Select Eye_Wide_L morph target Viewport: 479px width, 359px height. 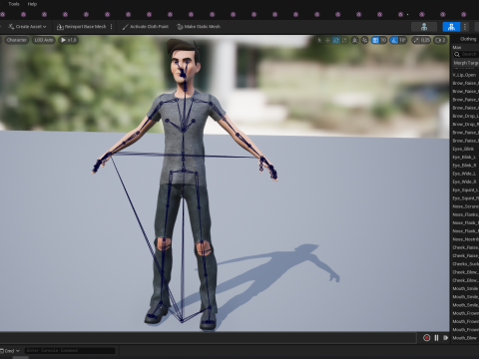pos(464,174)
